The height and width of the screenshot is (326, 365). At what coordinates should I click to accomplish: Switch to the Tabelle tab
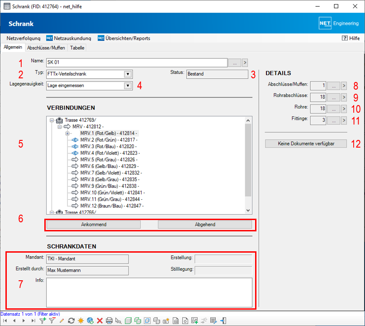coord(77,48)
